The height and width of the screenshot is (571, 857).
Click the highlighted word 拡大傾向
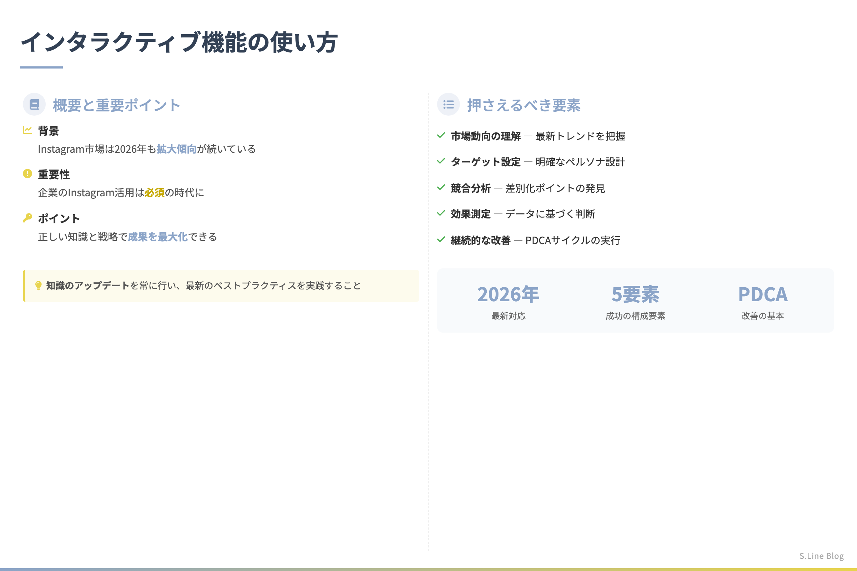[x=177, y=149]
